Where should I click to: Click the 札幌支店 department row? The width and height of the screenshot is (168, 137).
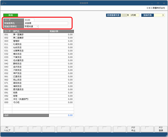click(38, 44)
